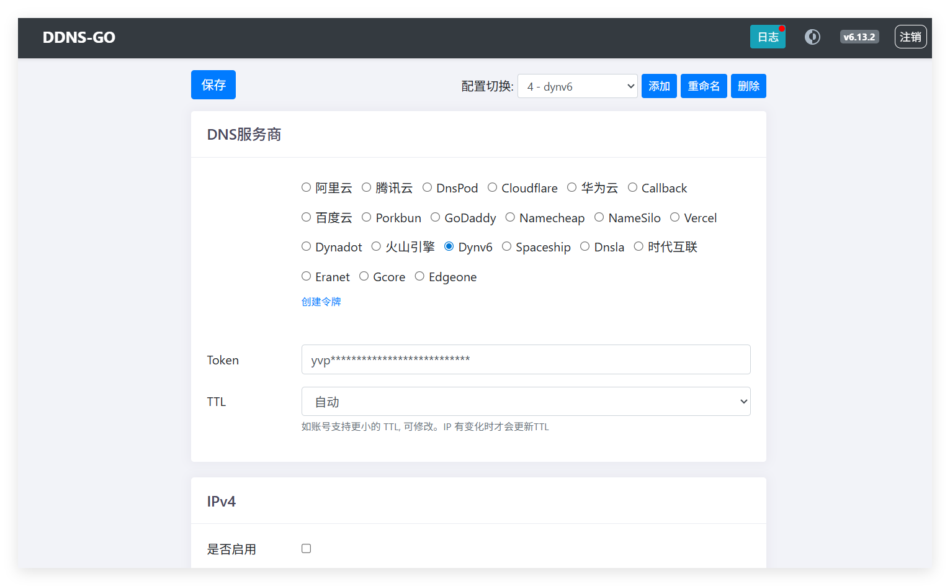Click inside the Token input field
Viewport: 950px width, 586px height.
tap(525, 359)
